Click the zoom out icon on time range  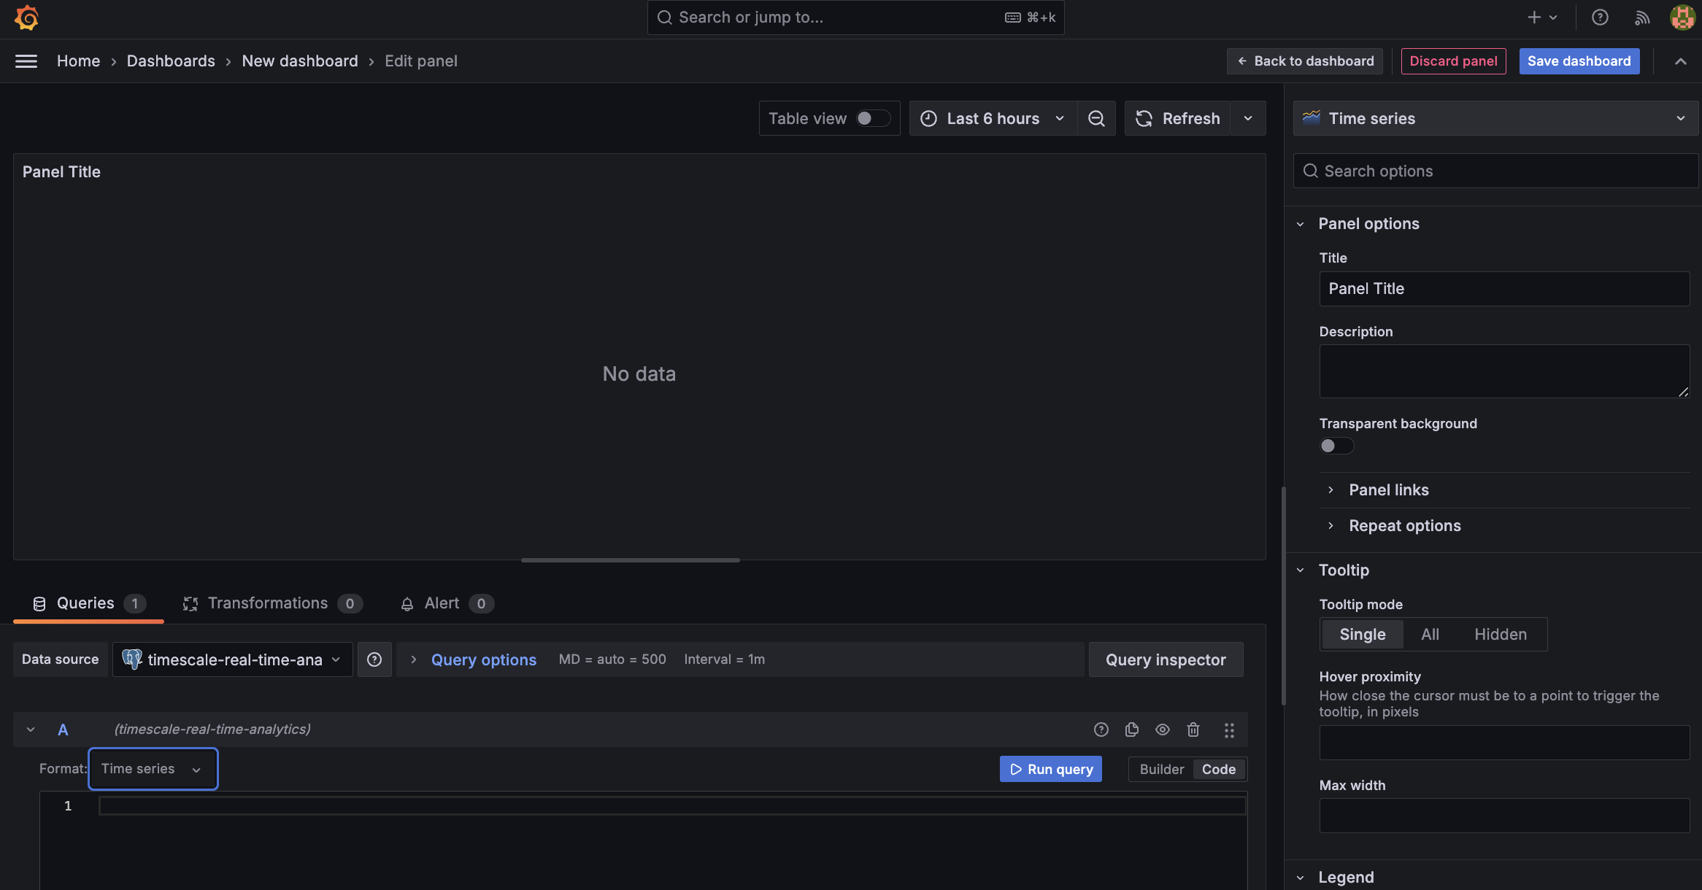pyautogui.click(x=1096, y=118)
